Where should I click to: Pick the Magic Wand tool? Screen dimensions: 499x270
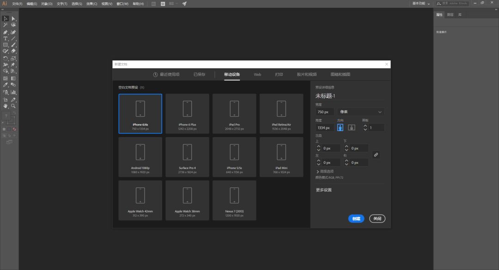[6, 25]
